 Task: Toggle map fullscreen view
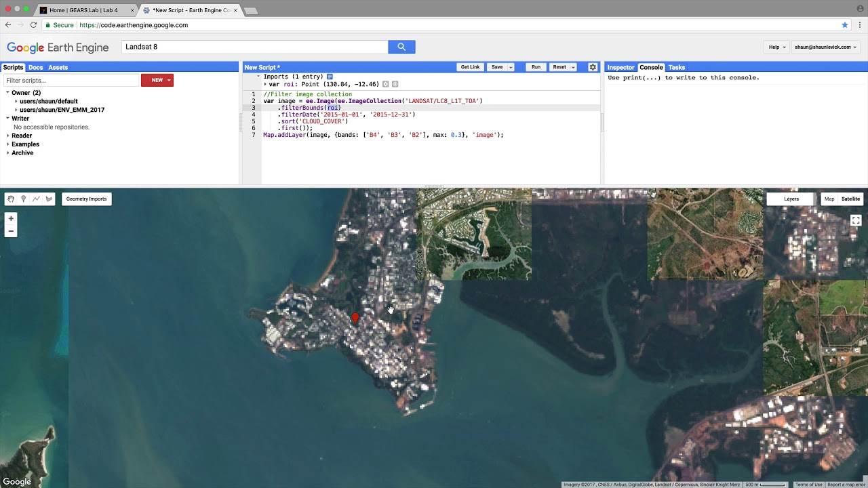[856, 220]
